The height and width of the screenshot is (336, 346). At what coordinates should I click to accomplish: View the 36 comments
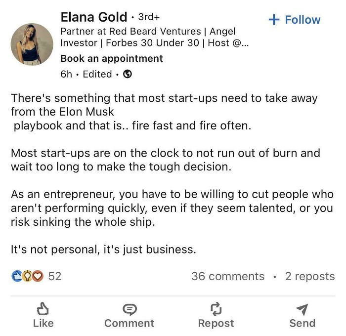[228, 276]
